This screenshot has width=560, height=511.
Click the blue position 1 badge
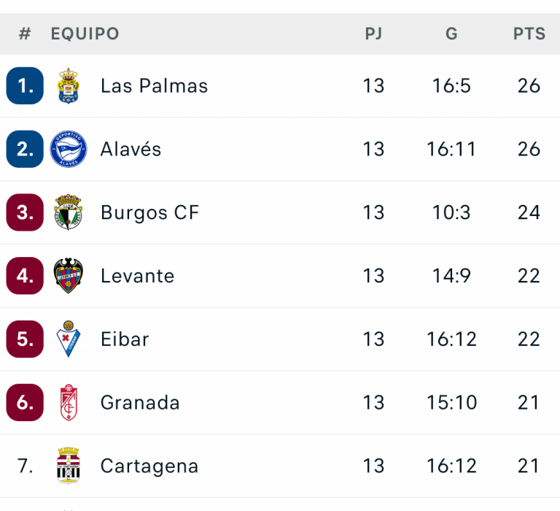tap(25, 85)
